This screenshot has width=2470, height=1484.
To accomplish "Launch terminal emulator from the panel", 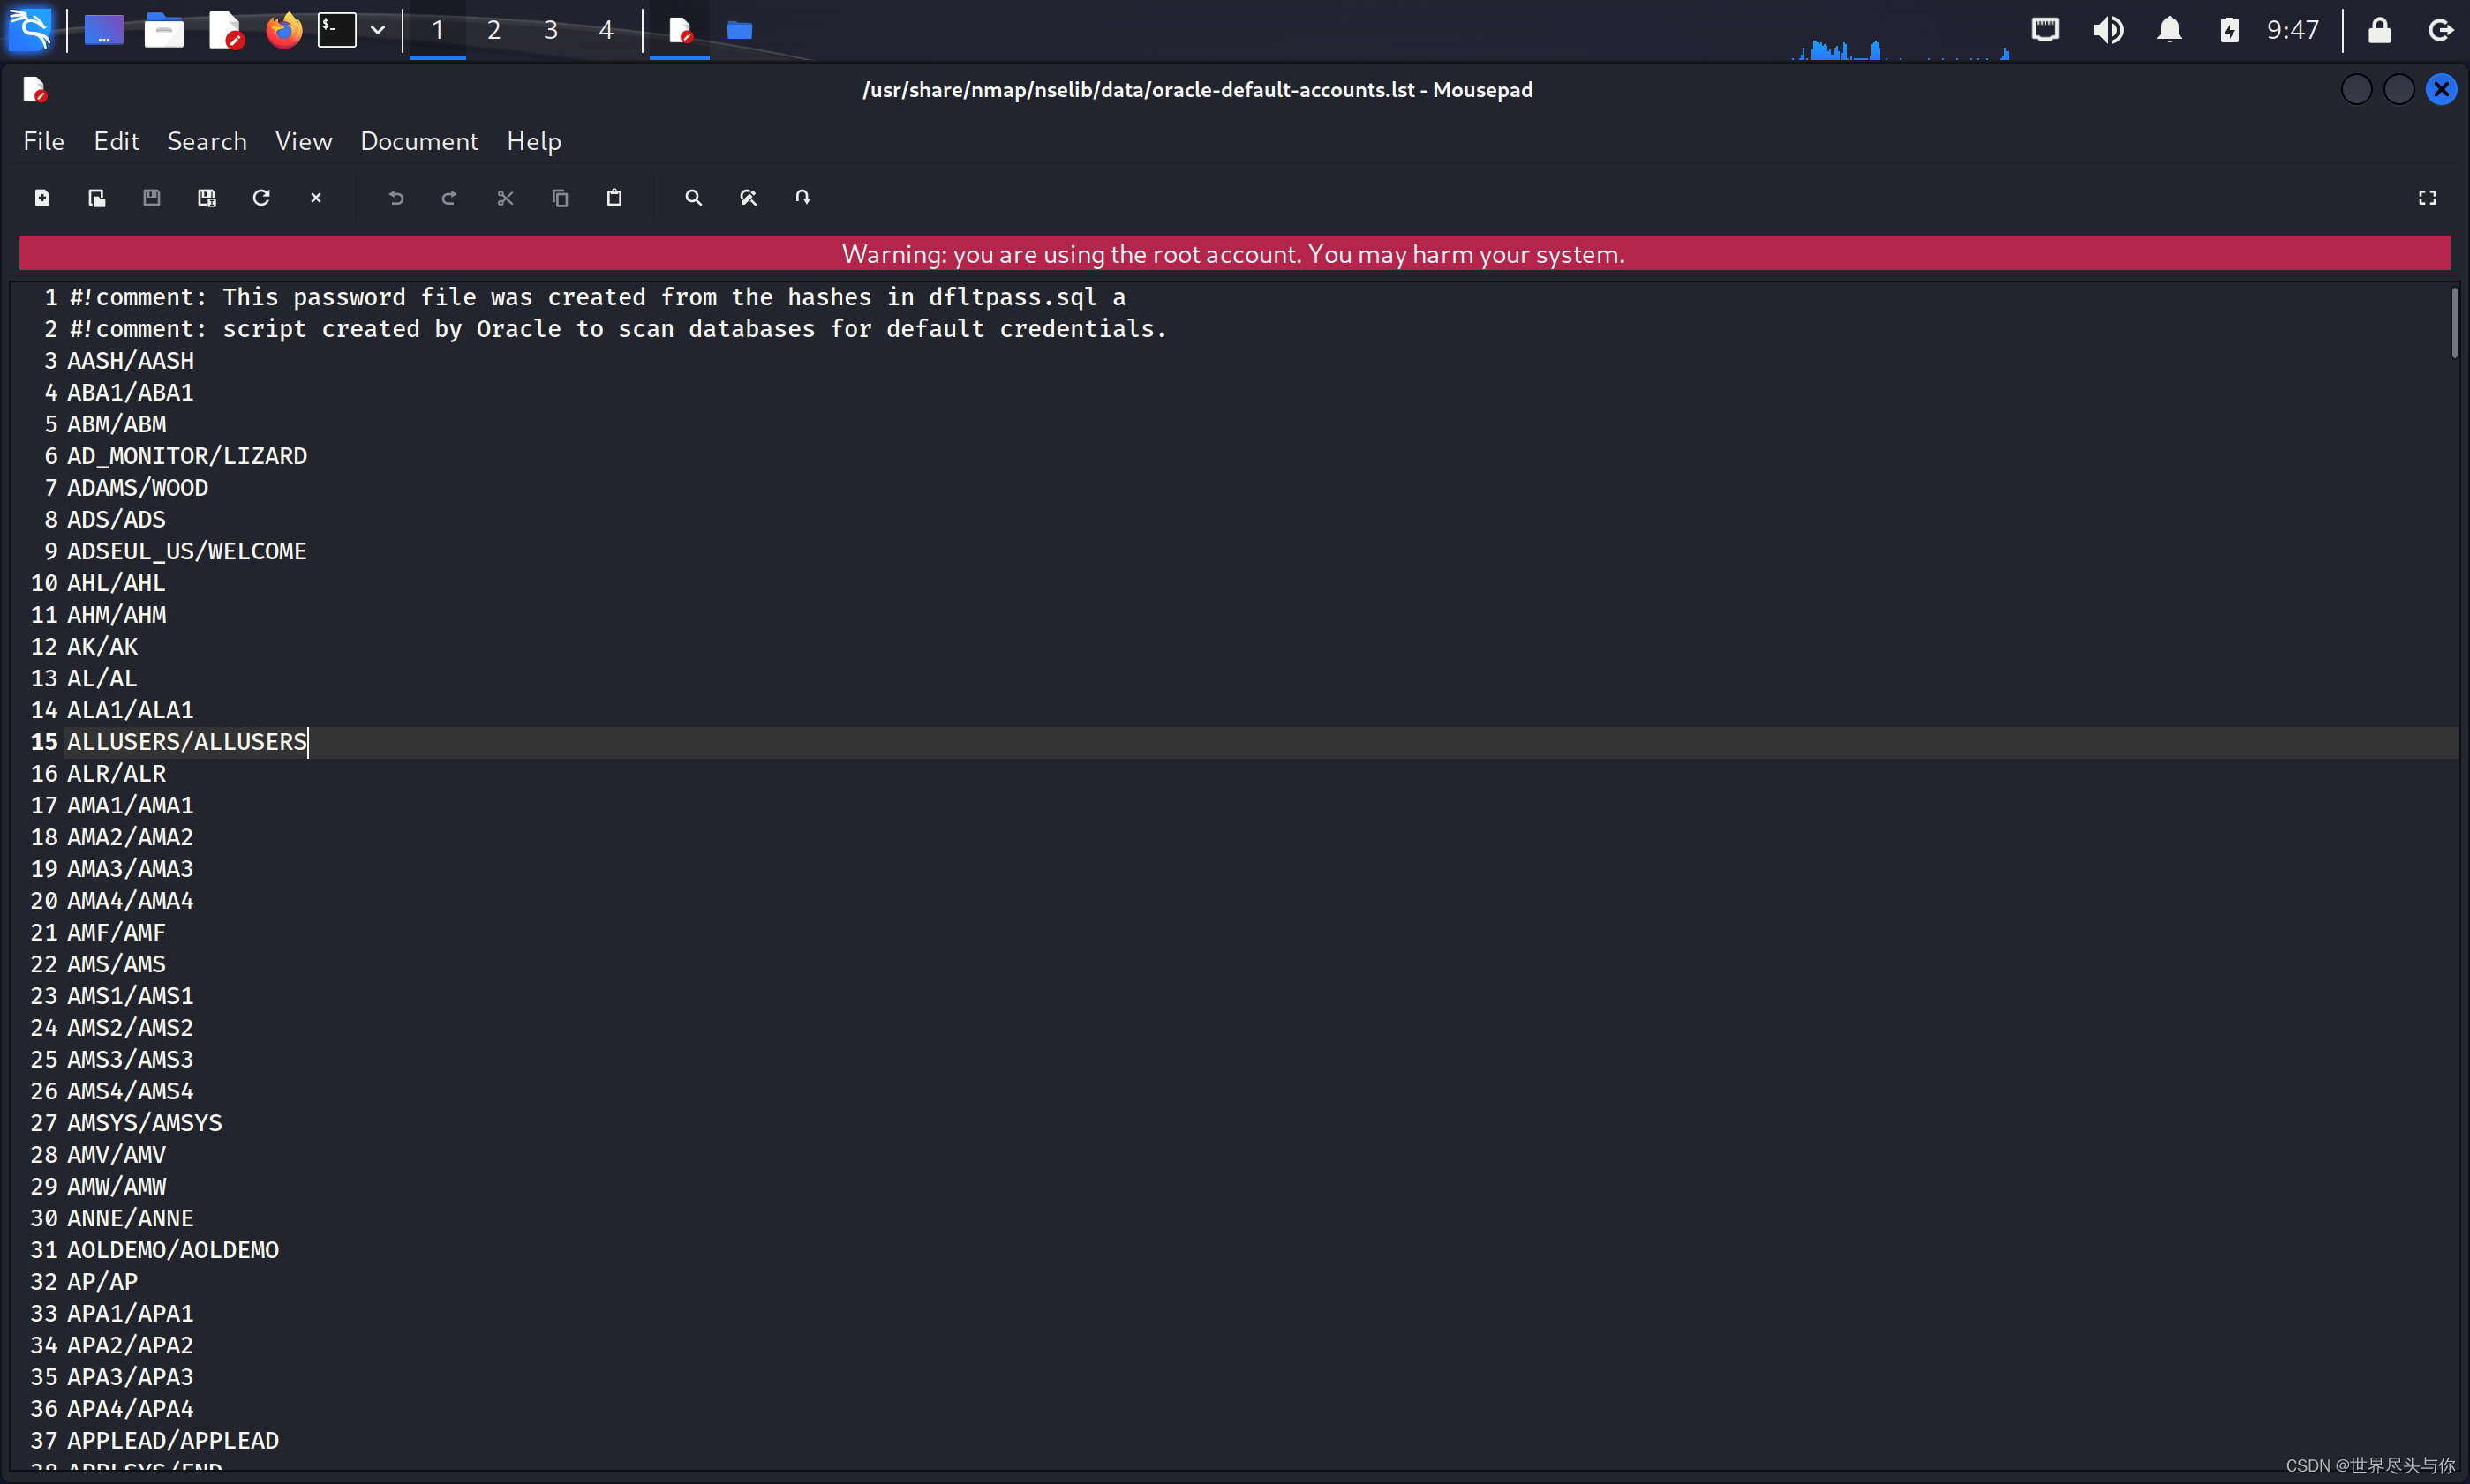I will tap(337, 30).
